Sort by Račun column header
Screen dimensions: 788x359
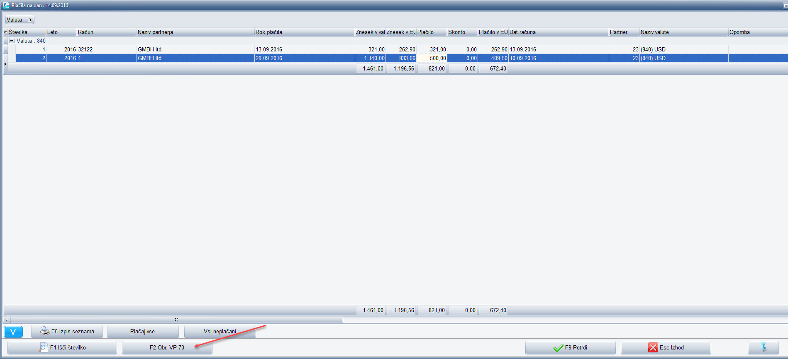[107, 32]
